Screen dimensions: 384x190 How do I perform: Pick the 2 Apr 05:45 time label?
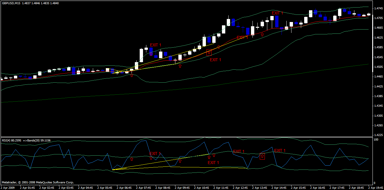[x=105, y=188]
